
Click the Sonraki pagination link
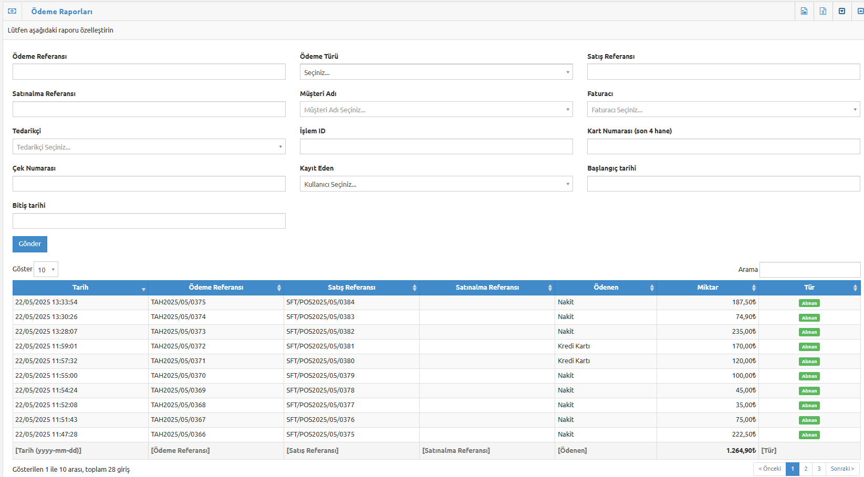pyautogui.click(x=842, y=469)
